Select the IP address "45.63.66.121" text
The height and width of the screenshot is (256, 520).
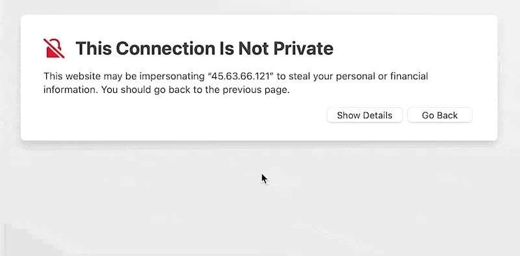240,76
